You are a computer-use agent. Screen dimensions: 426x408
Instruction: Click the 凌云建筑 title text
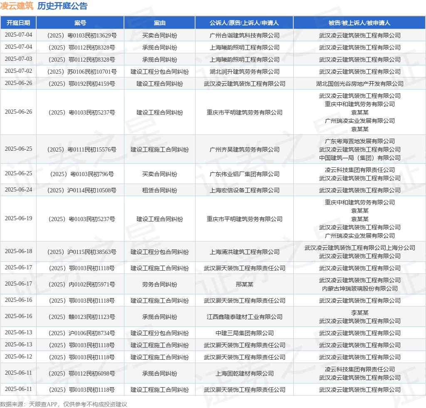pos(17,6)
